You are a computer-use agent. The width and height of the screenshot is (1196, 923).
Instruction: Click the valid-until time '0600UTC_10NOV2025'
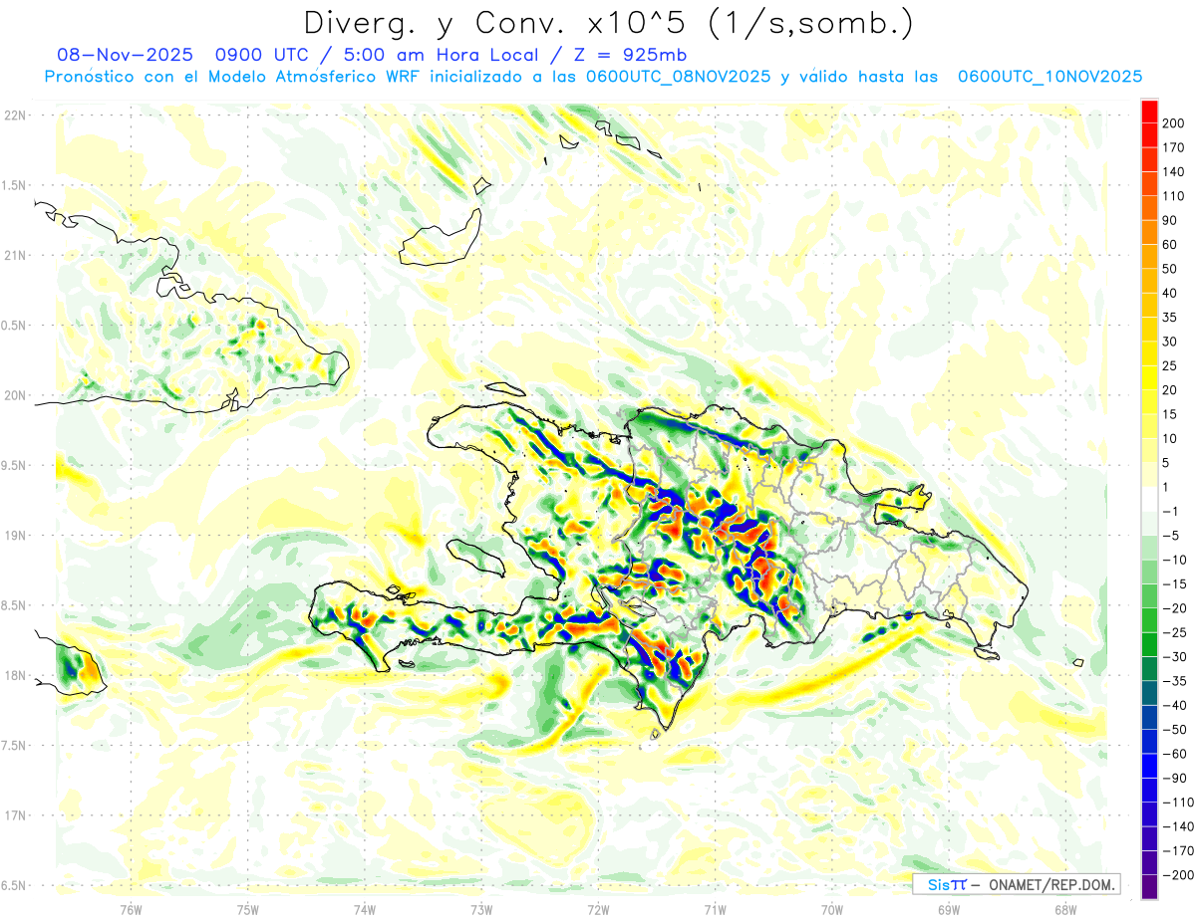tap(1049, 77)
